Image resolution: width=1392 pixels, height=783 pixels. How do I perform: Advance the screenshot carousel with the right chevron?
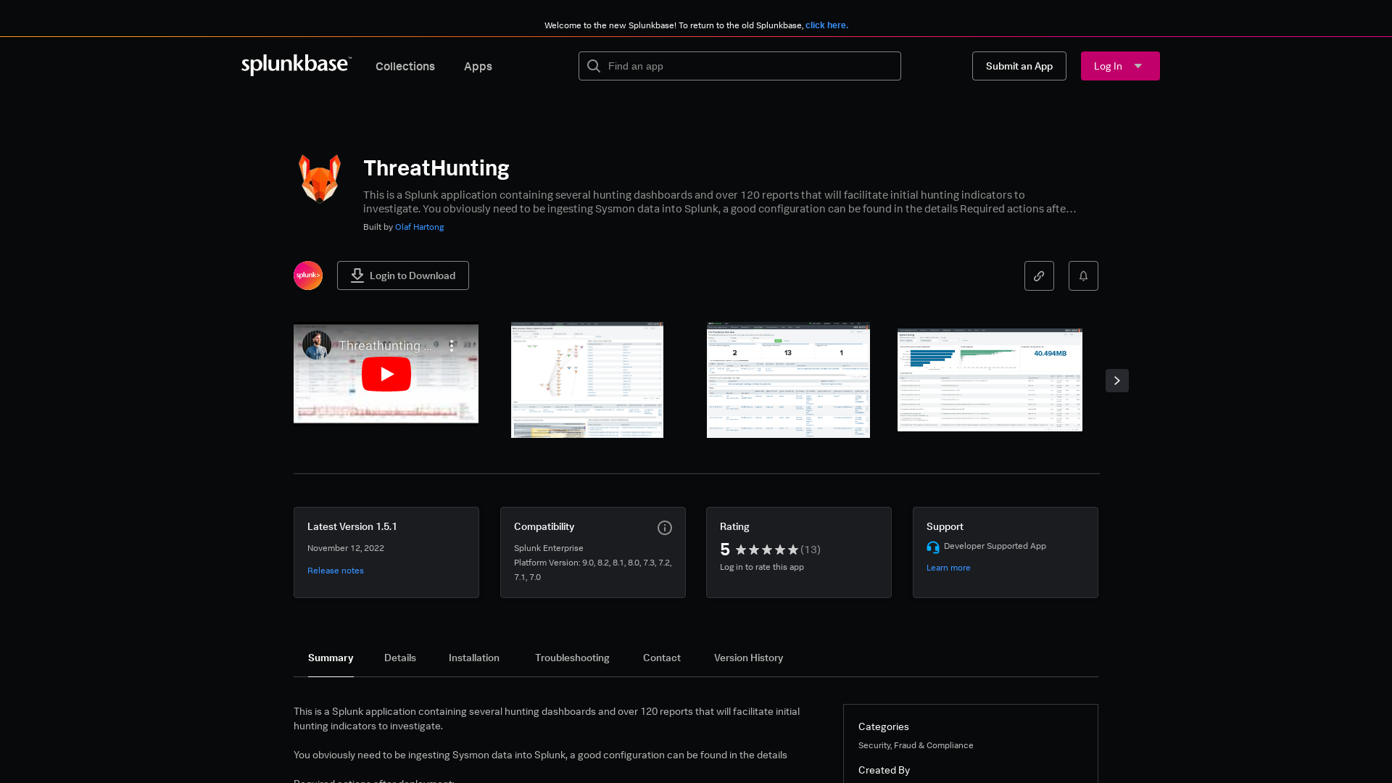(1117, 381)
